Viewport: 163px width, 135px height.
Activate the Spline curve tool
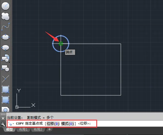(x=5, y=27)
